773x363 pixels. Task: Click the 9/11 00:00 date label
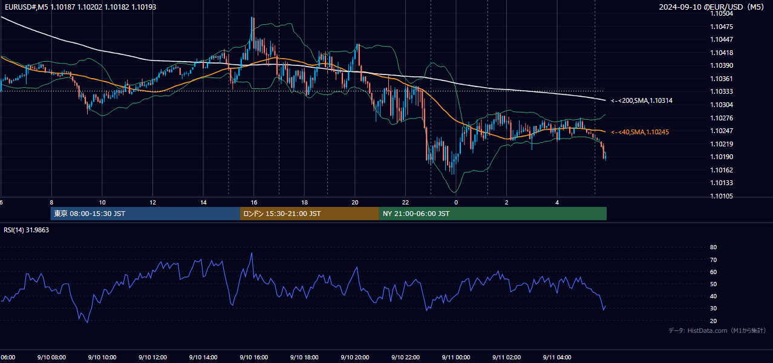(456, 357)
